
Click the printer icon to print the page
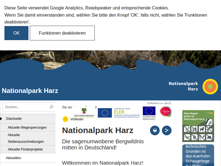click(155, 130)
